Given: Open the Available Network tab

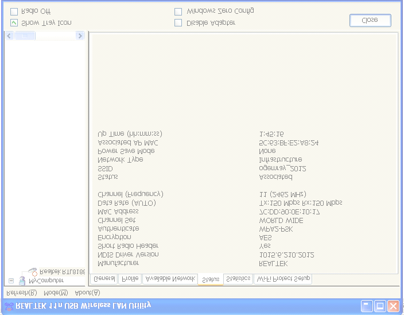Looking at the screenshot, I should pyautogui.click(x=170, y=279).
